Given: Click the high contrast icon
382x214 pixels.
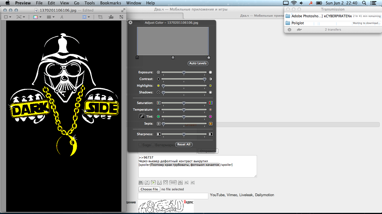Looking at the screenshot, I should point(210,79).
